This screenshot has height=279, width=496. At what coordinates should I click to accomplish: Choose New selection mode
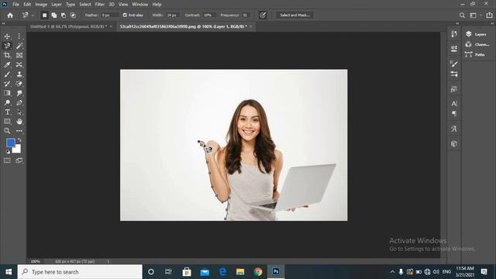pos(45,15)
